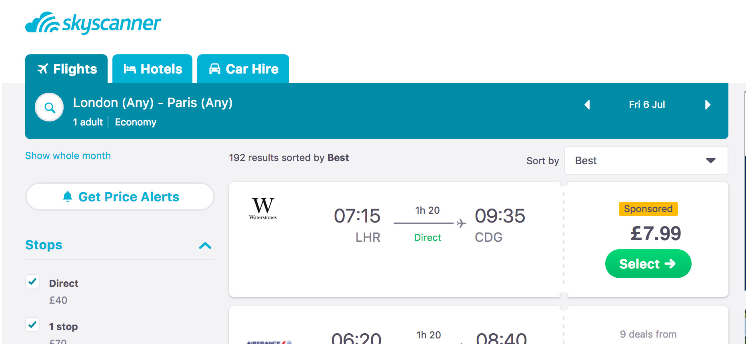
Task: Switch to the Hotels tab
Action: (152, 69)
